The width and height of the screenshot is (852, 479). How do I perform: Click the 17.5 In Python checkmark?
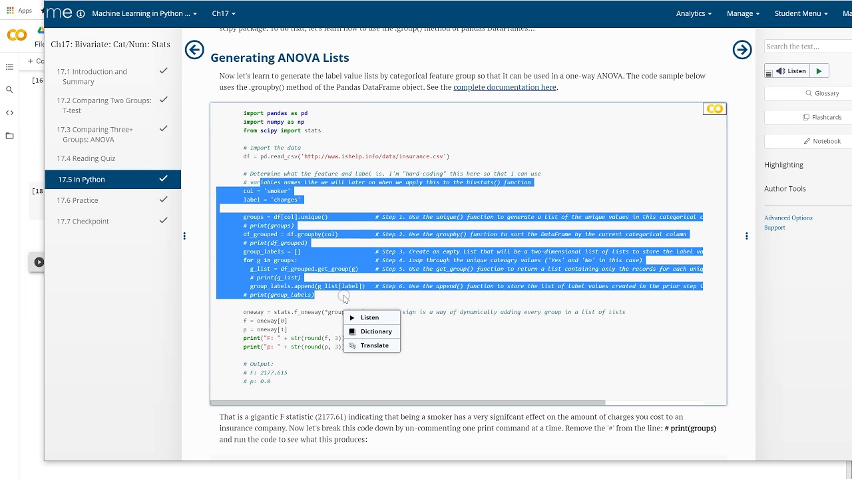coord(163,178)
